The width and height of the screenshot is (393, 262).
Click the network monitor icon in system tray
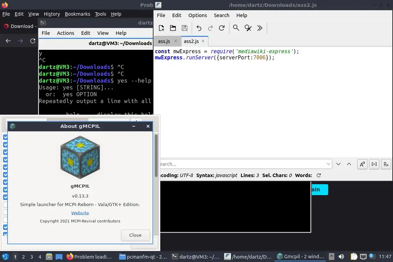[x=363, y=257]
